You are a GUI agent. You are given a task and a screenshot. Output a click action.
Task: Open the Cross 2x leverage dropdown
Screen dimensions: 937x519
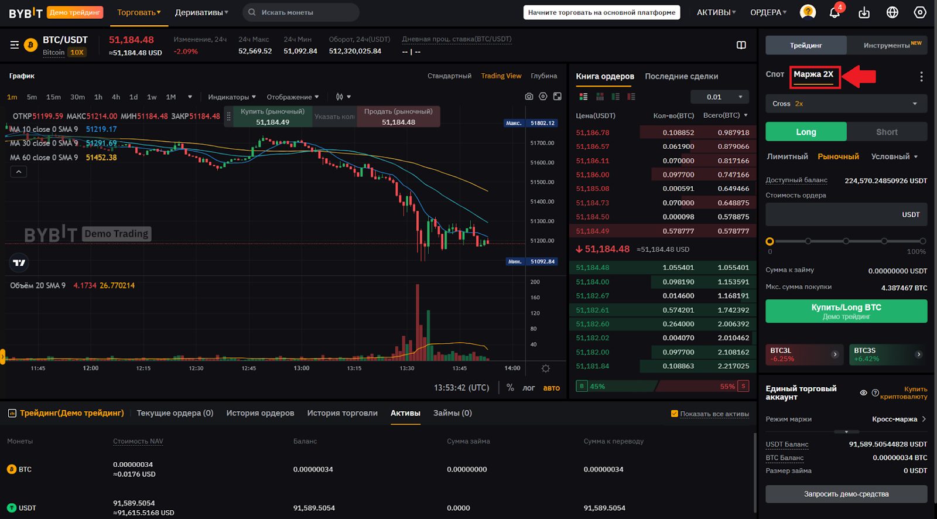(846, 104)
